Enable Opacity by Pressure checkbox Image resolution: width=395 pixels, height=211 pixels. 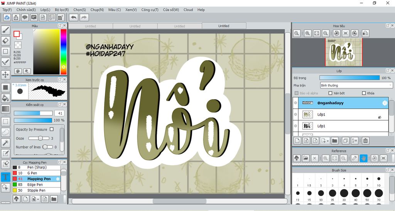click(52, 129)
